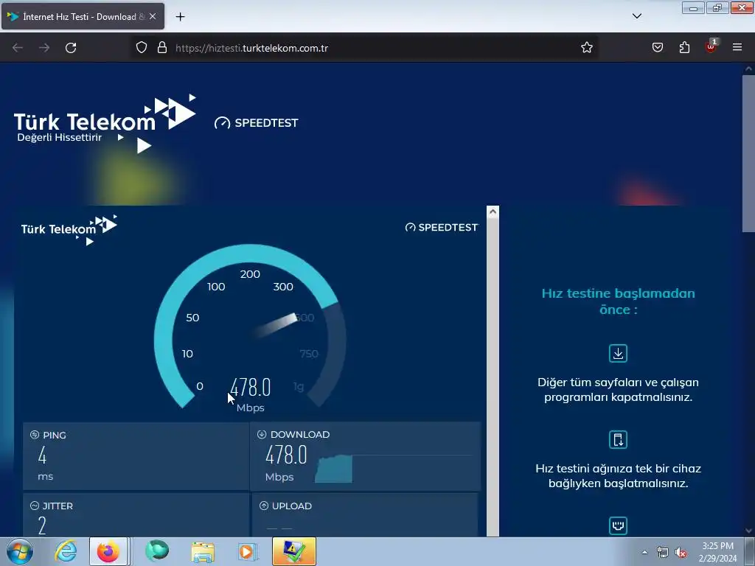This screenshot has height=566, width=755.
Task: Click the 'Değerli Hissettirir' slogan
Action: tap(59, 138)
